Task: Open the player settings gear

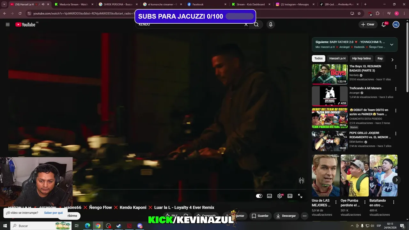Action: coord(280,196)
